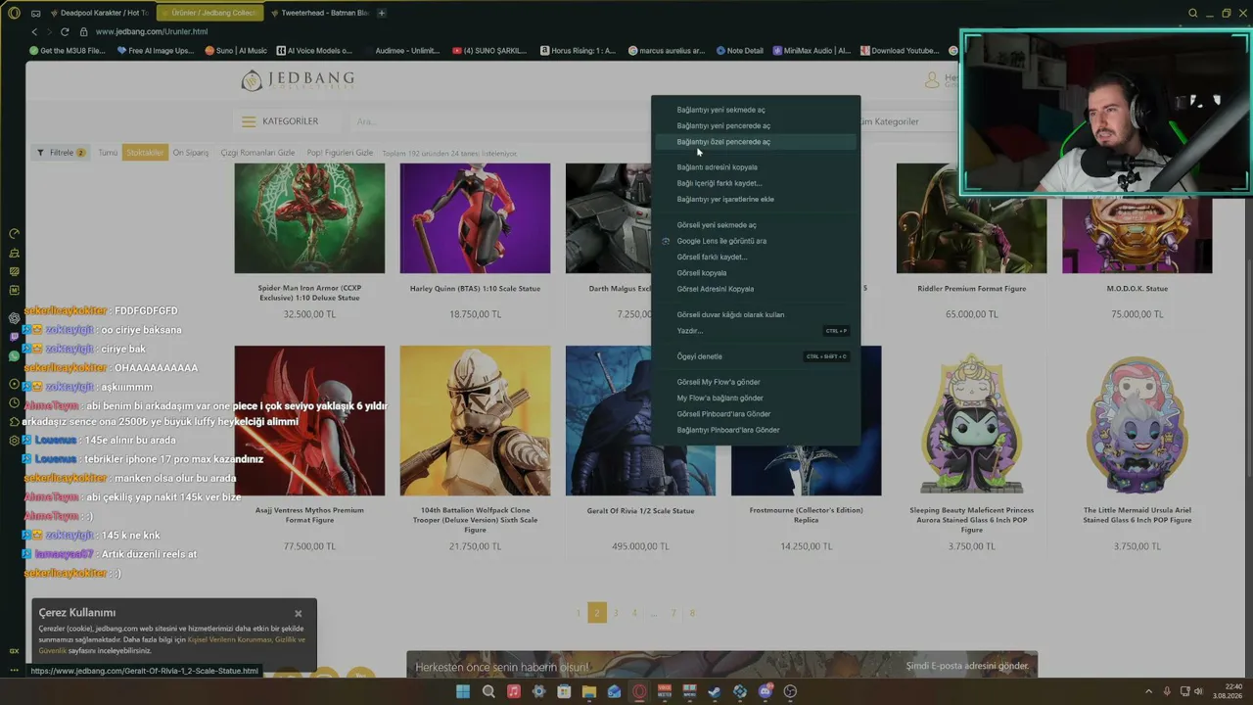Click the Google Lens icon in context menu

[666, 241]
